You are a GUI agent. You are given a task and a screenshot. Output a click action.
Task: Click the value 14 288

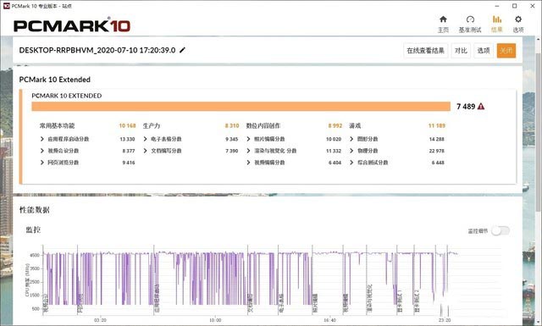pyautogui.click(x=437, y=139)
